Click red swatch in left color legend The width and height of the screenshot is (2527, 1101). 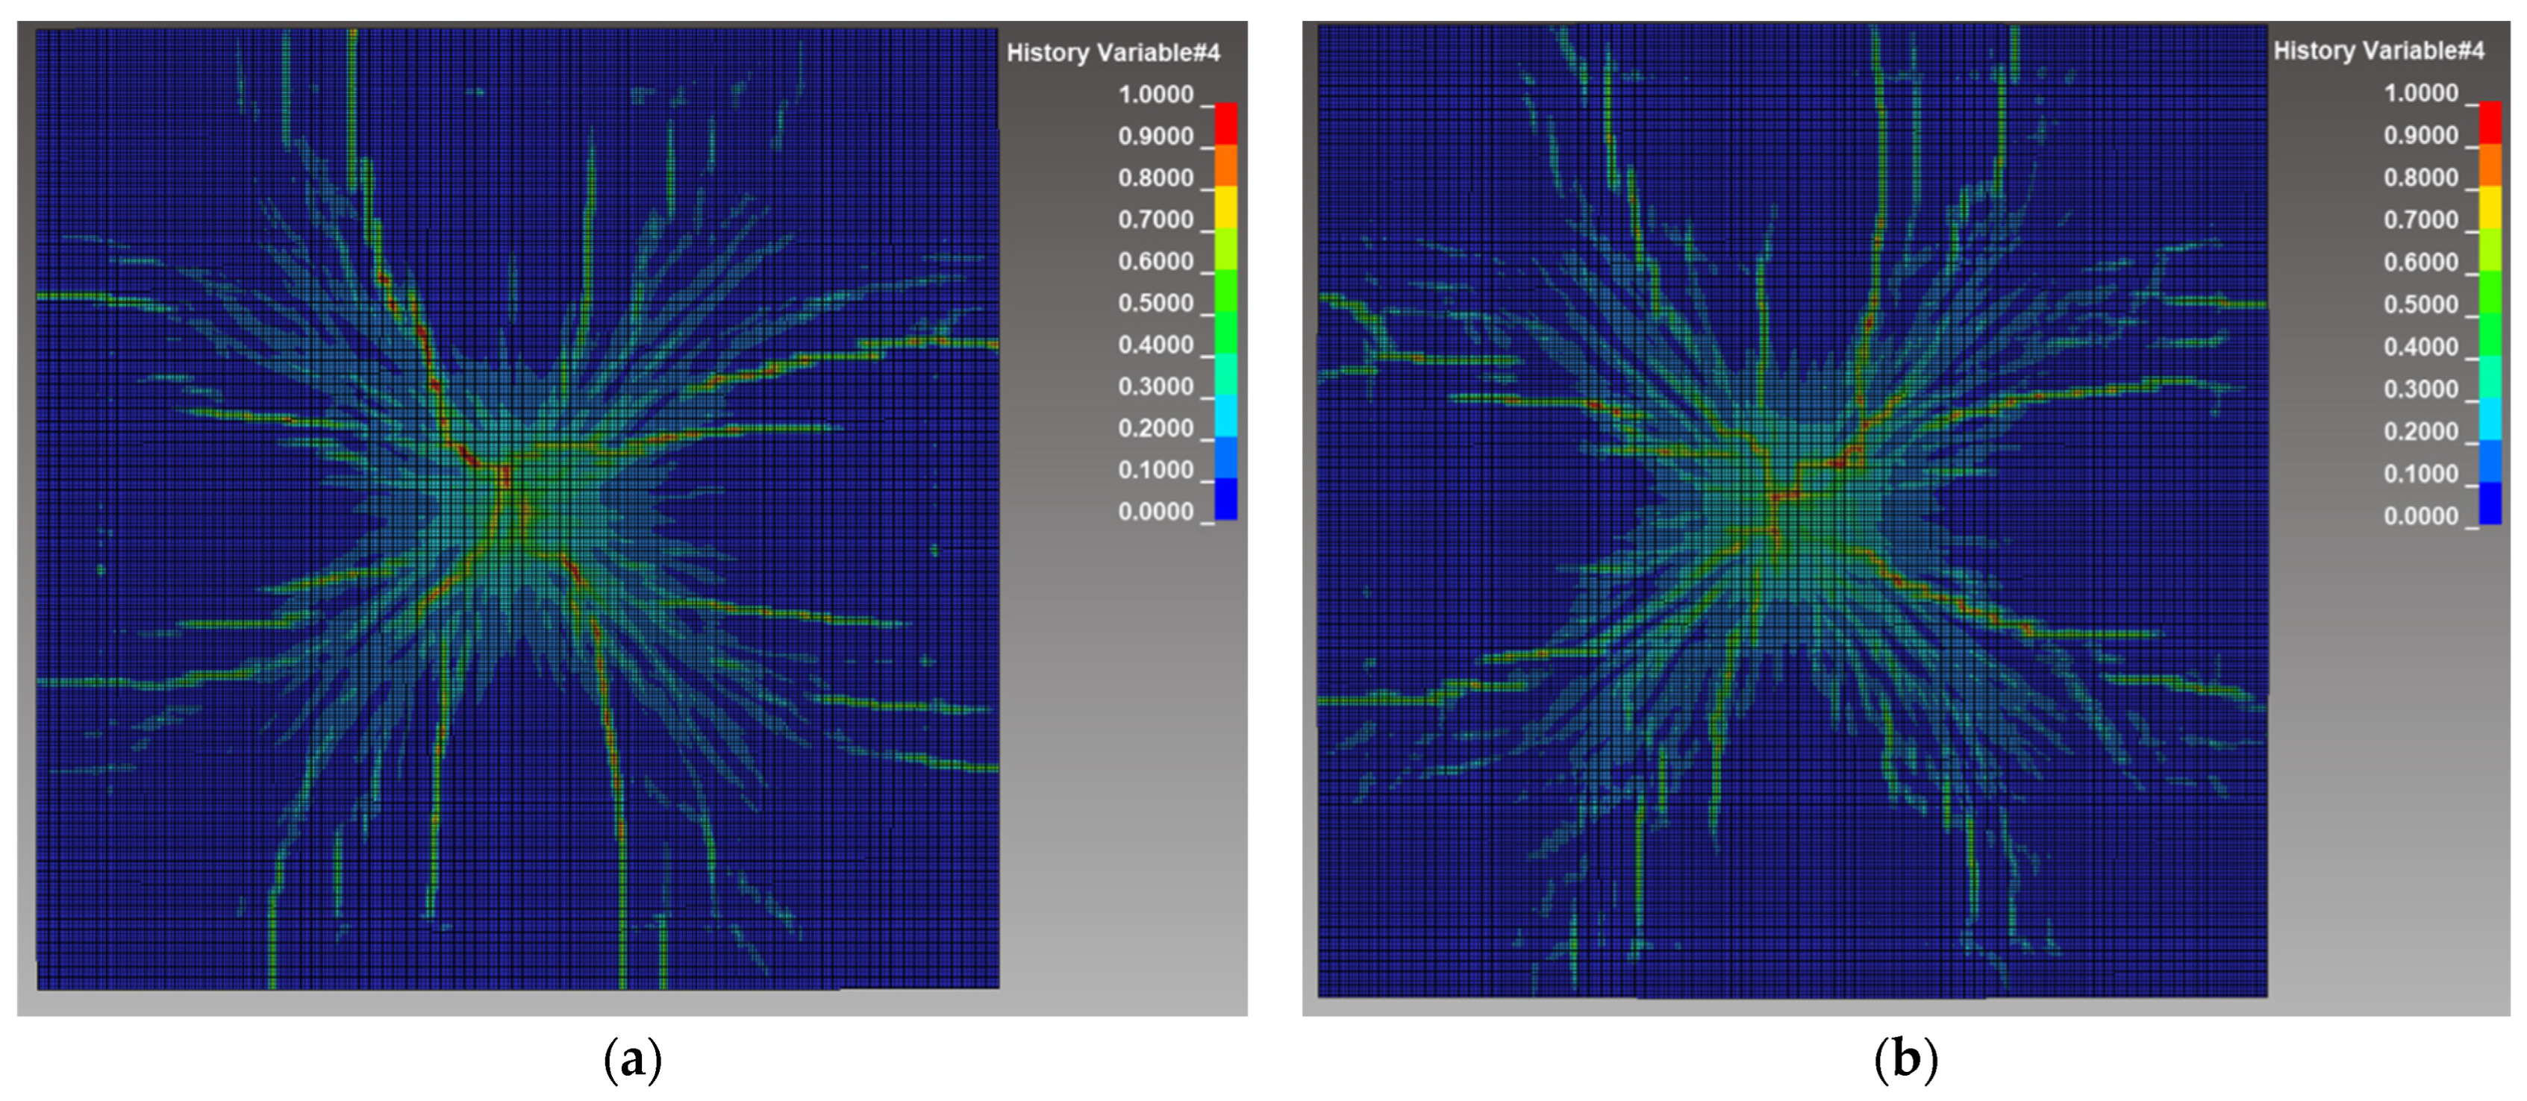[x=1225, y=124]
